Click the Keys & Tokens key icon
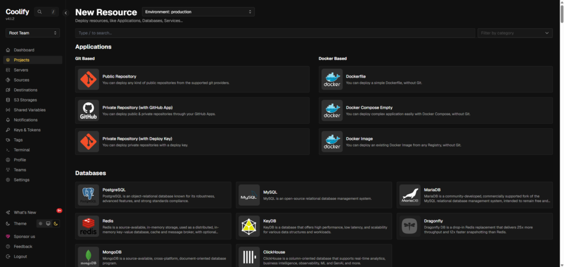This screenshot has width=564, height=267. pos(8,130)
